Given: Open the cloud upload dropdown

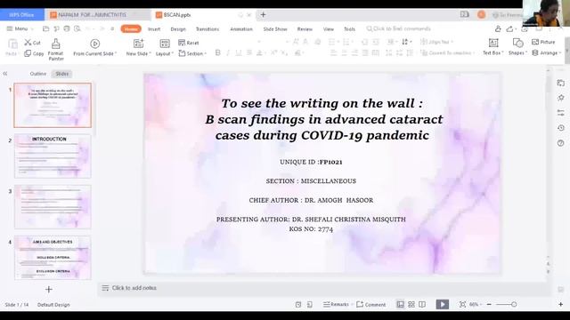Looking at the screenshot, I should (x=511, y=28).
